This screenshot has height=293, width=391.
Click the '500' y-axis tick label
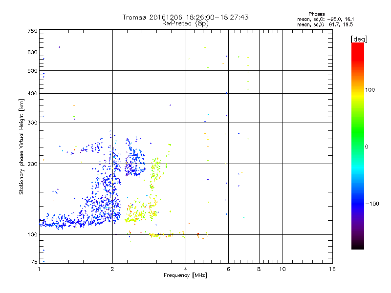click(x=32, y=71)
